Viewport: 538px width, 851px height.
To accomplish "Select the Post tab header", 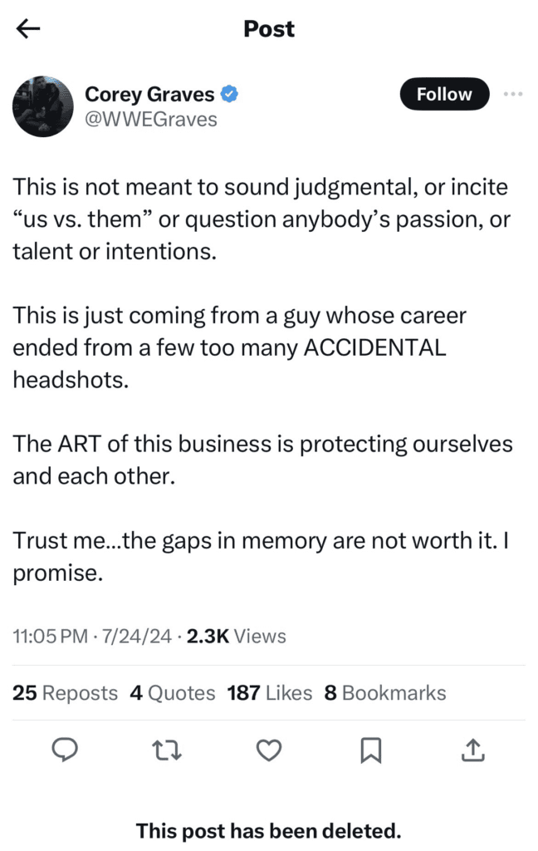I will (x=268, y=28).
